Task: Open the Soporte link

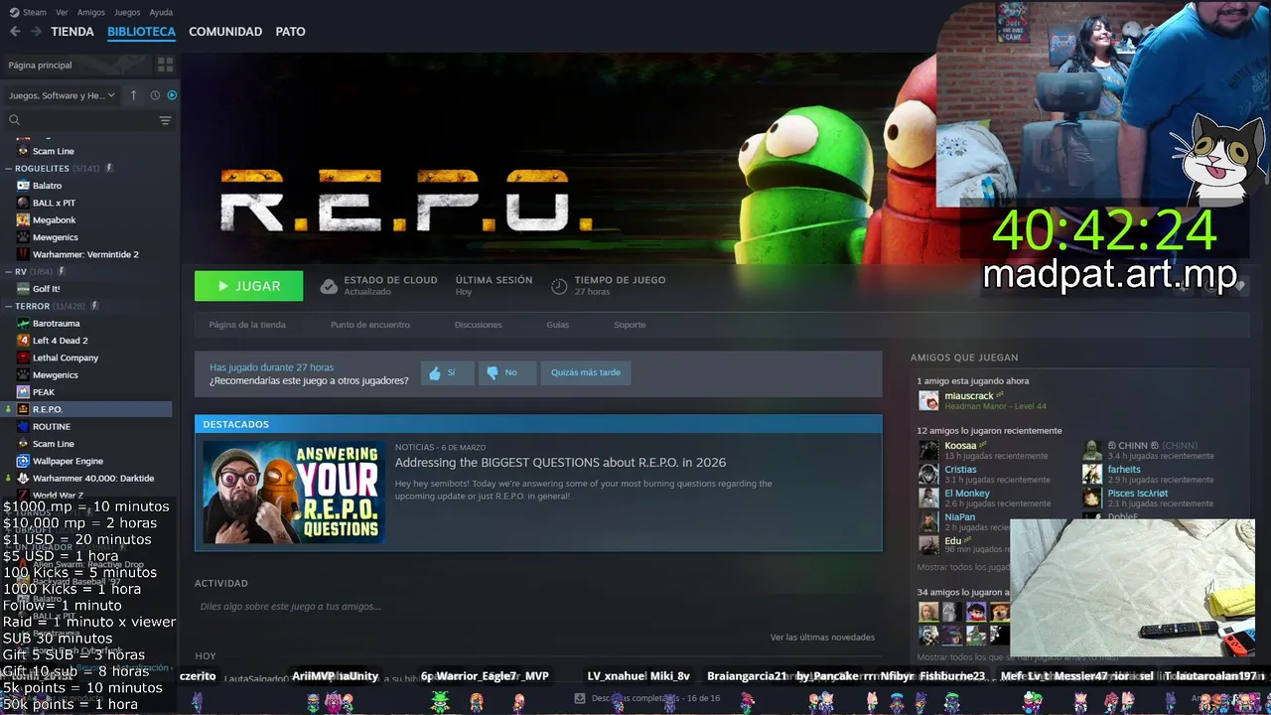Action: coord(630,325)
